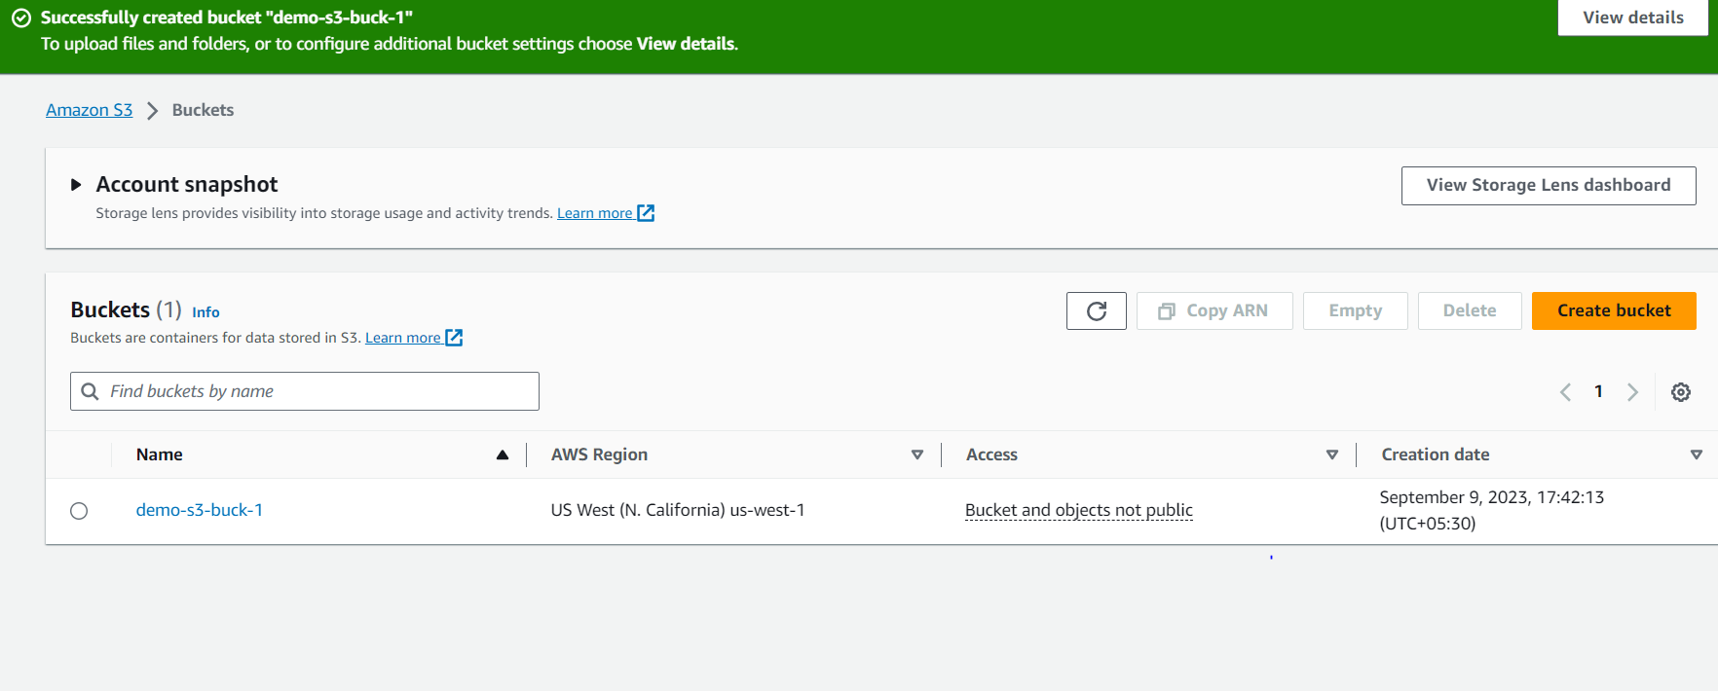This screenshot has width=1718, height=691.
Task: Open Learn more link about Storage lens
Action: pyautogui.click(x=595, y=213)
